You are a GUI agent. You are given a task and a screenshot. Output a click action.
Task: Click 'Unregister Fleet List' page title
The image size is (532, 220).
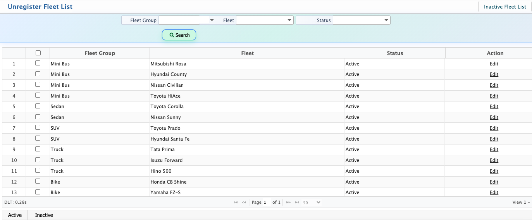tap(40, 7)
